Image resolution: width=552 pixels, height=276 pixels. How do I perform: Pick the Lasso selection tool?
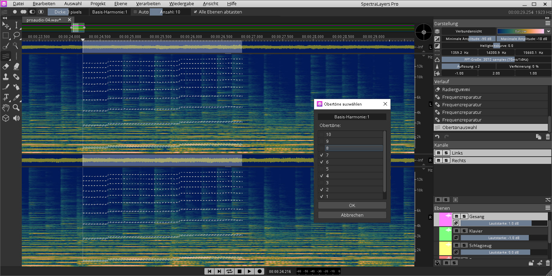tap(16, 35)
